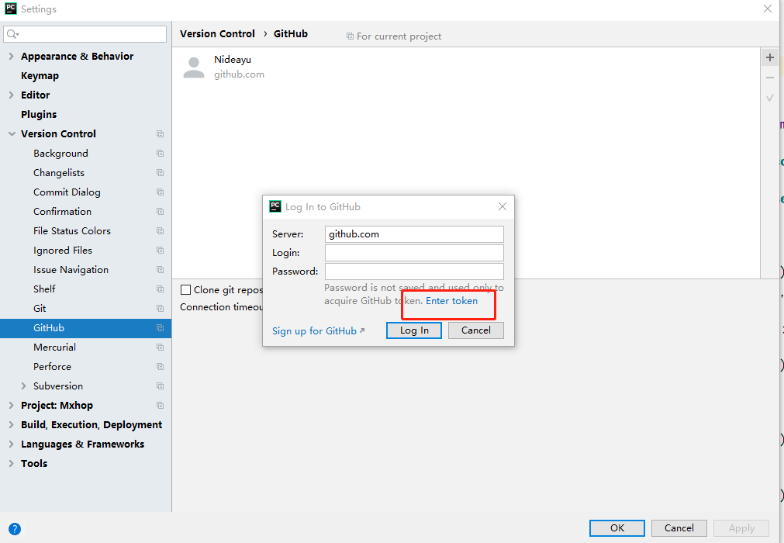The image size is (784, 543).
Task: Select Issue Navigation settings
Action: (71, 270)
